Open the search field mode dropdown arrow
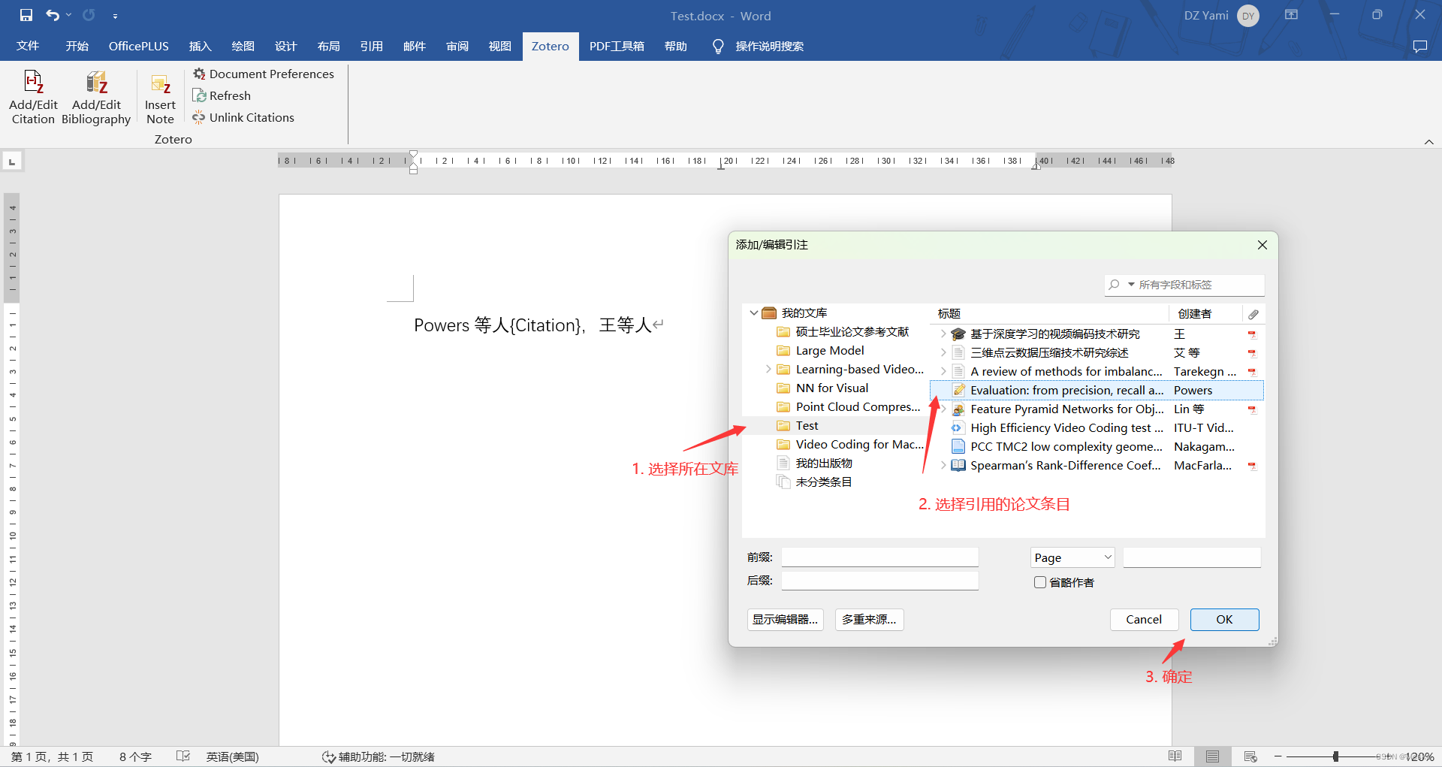This screenshot has height=767, width=1442. pos(1131,285)
